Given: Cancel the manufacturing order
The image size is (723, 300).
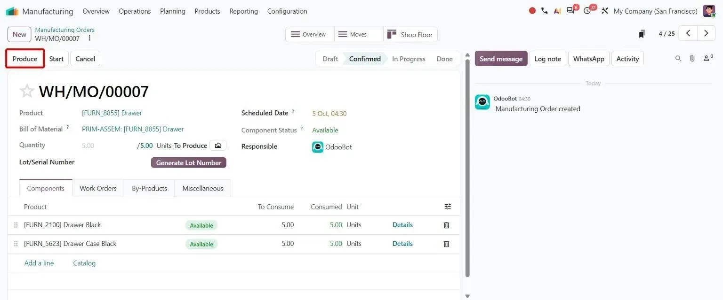Looking at the screenshot, I should click(85, 59).
